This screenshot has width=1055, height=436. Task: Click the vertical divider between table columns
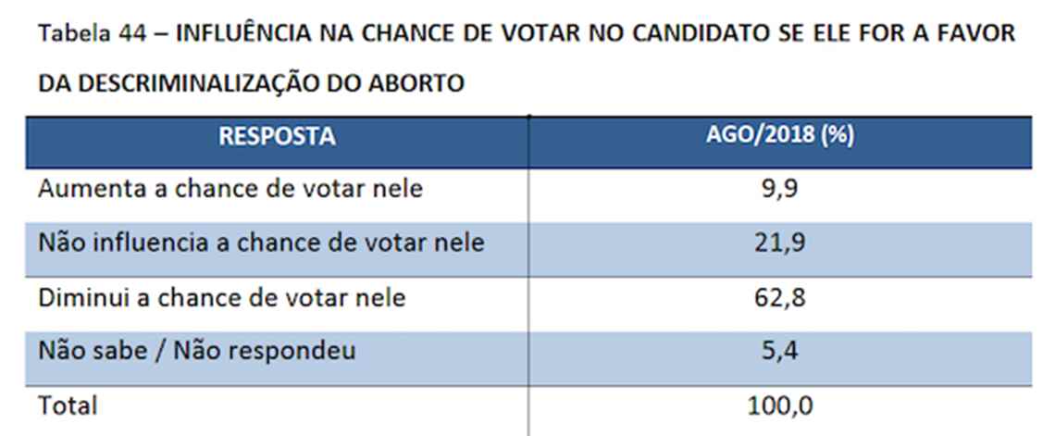[528, 278]
